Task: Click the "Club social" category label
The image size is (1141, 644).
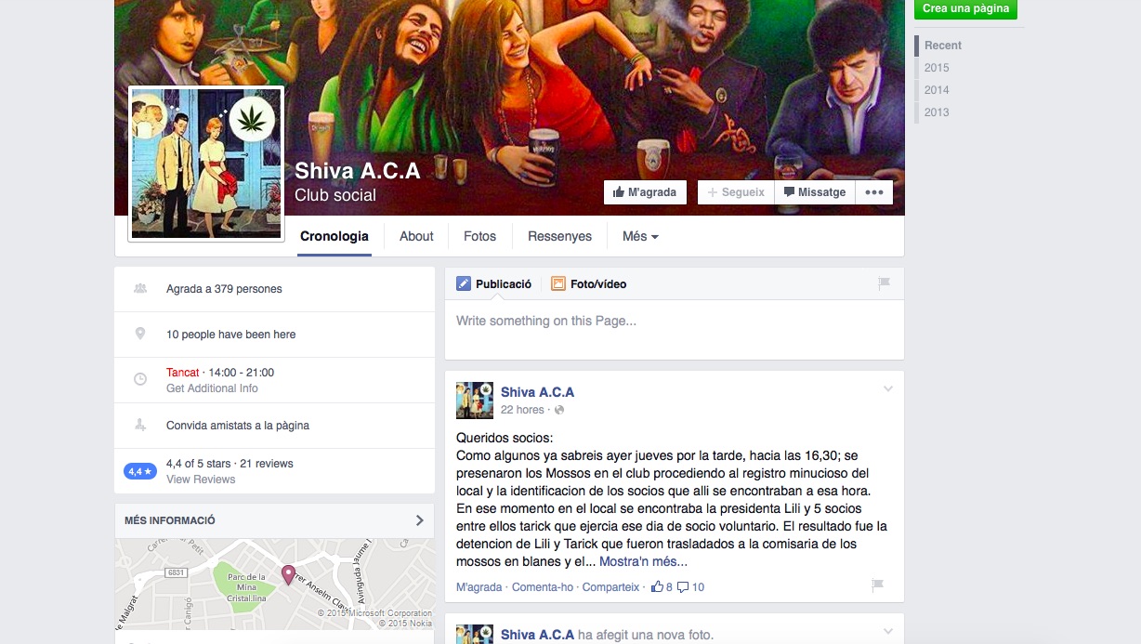Action: (x=335, y=195)
